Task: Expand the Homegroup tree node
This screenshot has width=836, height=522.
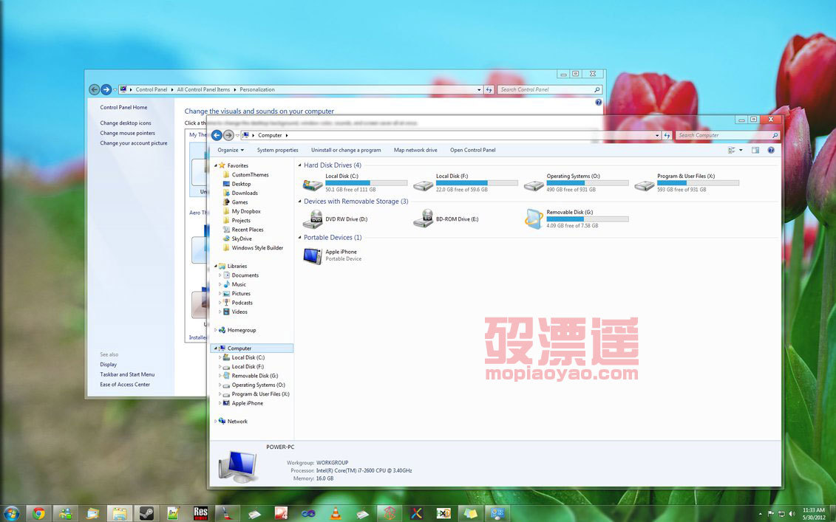Action: pos(215,330)
